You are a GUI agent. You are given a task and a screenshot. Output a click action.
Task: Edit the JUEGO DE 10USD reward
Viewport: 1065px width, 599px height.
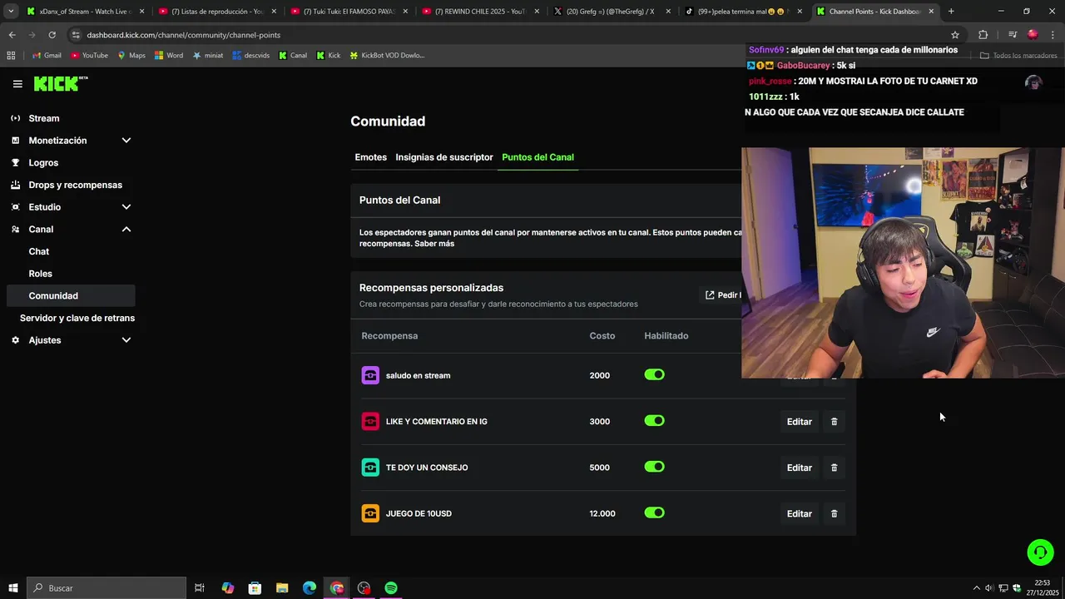pyautogui.click(x=799, y=514)
